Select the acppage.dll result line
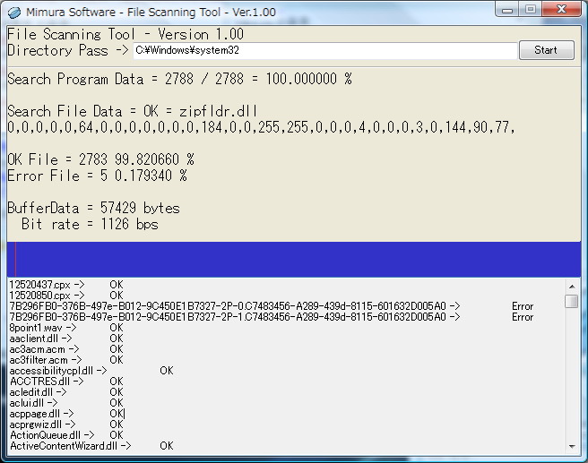Image resolution: width=588 pixels, height=463 pixels. point(66,414)
